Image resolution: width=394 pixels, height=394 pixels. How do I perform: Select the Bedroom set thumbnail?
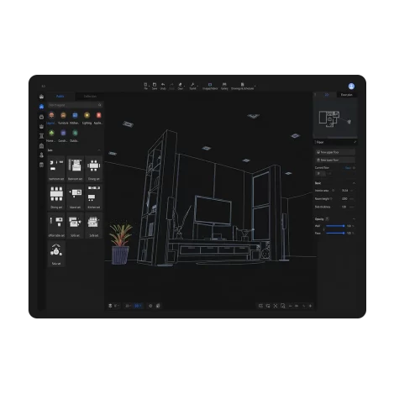[x=75, y=169]
